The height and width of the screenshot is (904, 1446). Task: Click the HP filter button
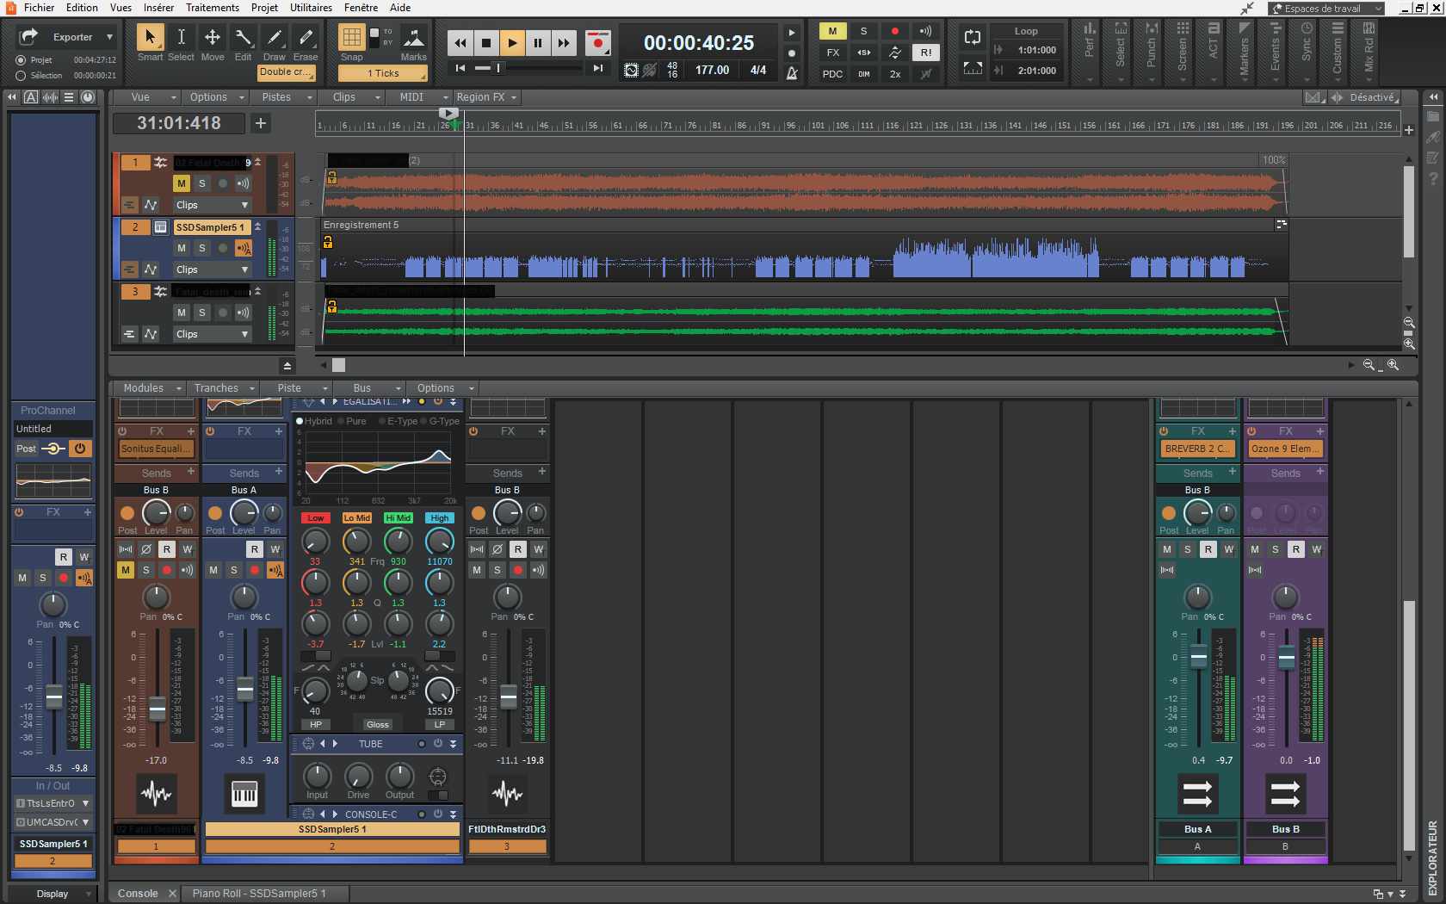[315, 725]
